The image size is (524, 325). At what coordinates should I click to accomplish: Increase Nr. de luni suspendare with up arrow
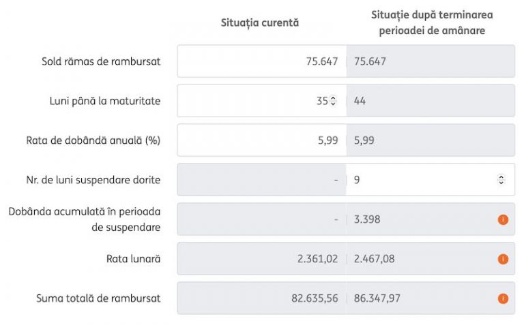tap(501, 177)
